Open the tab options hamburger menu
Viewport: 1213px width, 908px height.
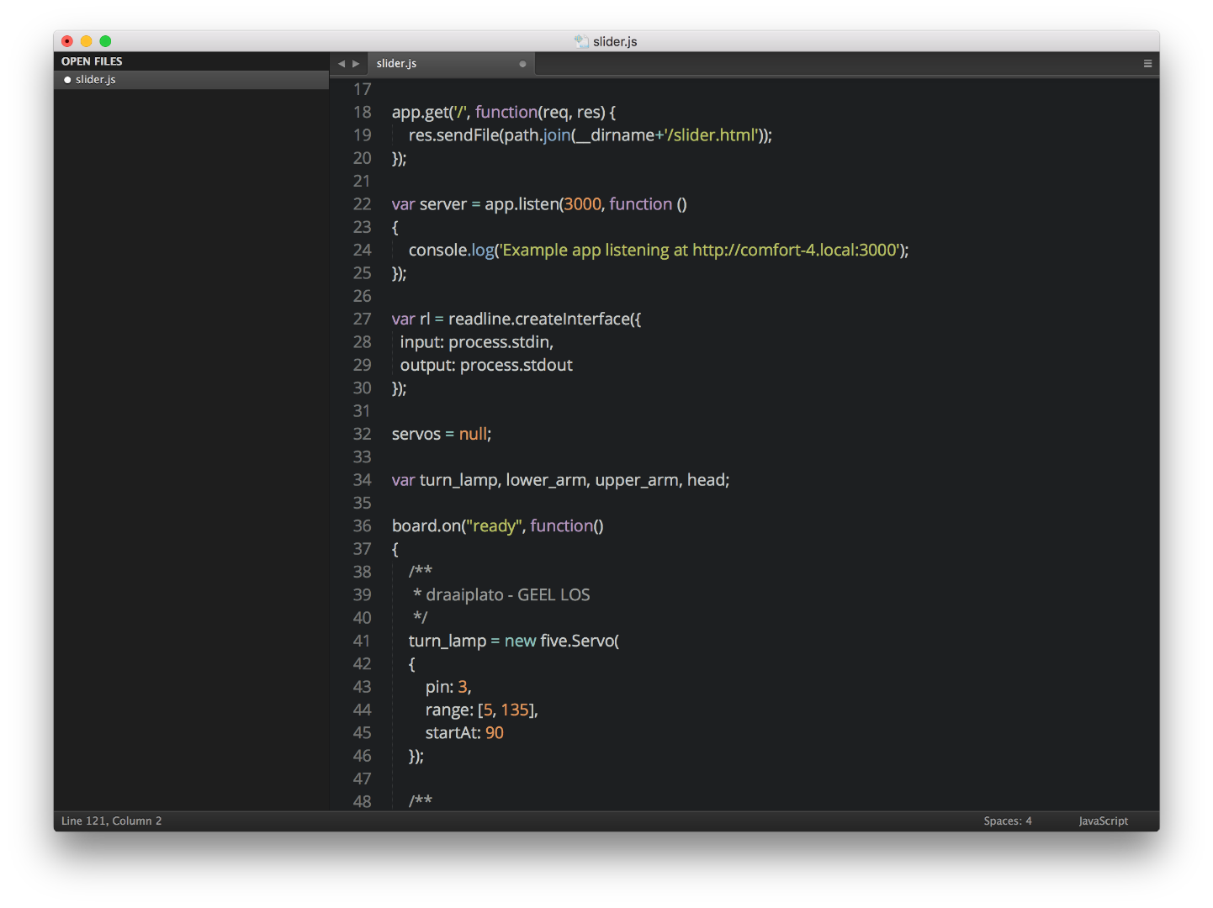coord(1147,64)
